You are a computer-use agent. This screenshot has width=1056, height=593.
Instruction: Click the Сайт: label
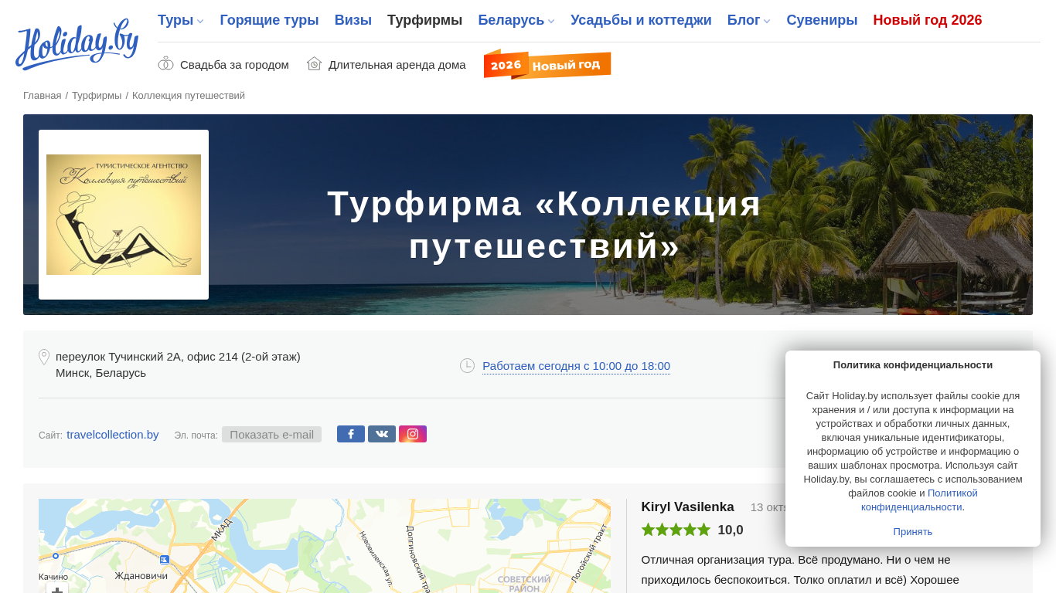[50, 435]
